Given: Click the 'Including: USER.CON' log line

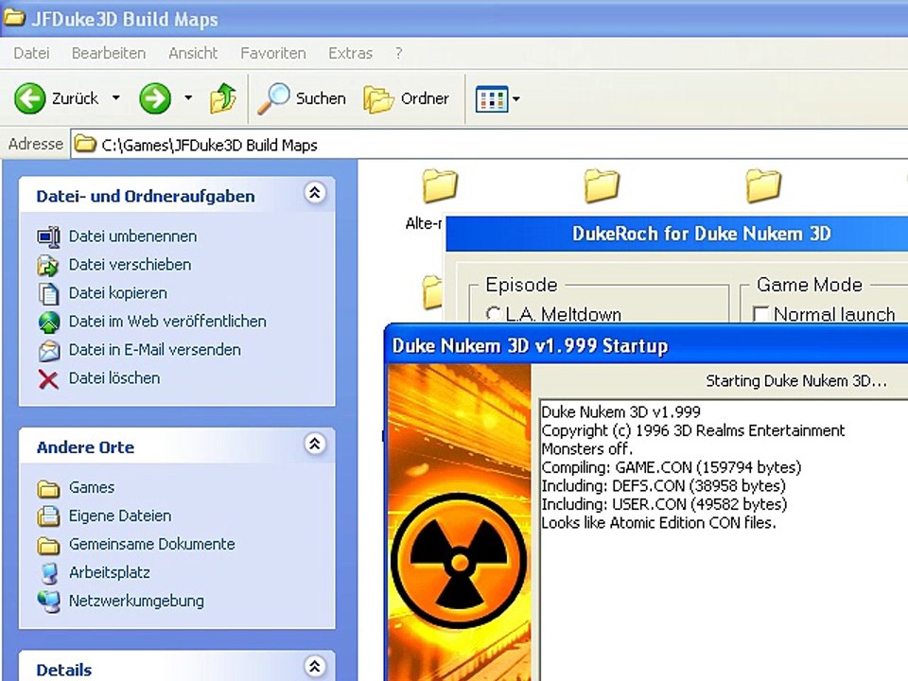Looking at the screenshot, I should pyautogui.click(x=664, y=504).
